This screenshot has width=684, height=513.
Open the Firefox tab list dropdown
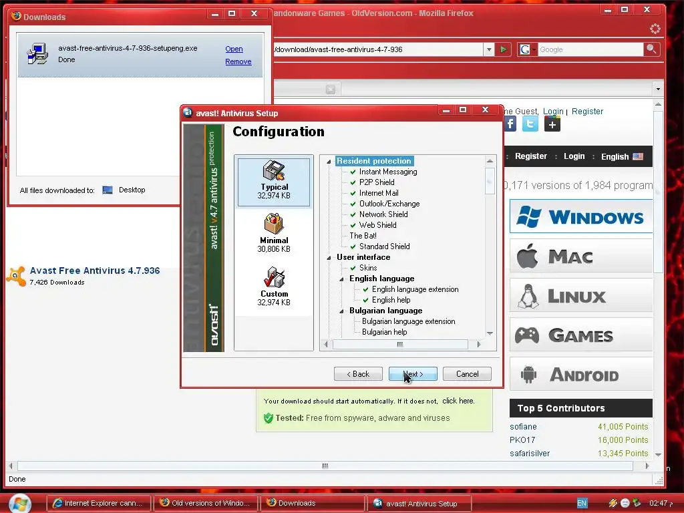(x=658, y=90)
